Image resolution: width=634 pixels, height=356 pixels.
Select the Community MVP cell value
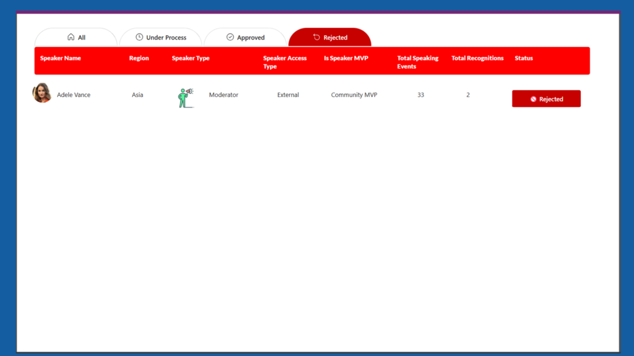[354, 95]
